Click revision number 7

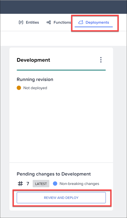[x=28, y=184]
